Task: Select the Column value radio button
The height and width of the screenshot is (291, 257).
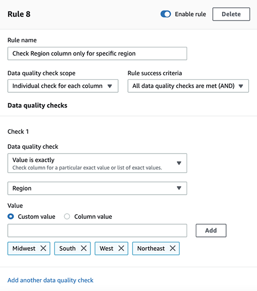Action: (x=67, y=216)
